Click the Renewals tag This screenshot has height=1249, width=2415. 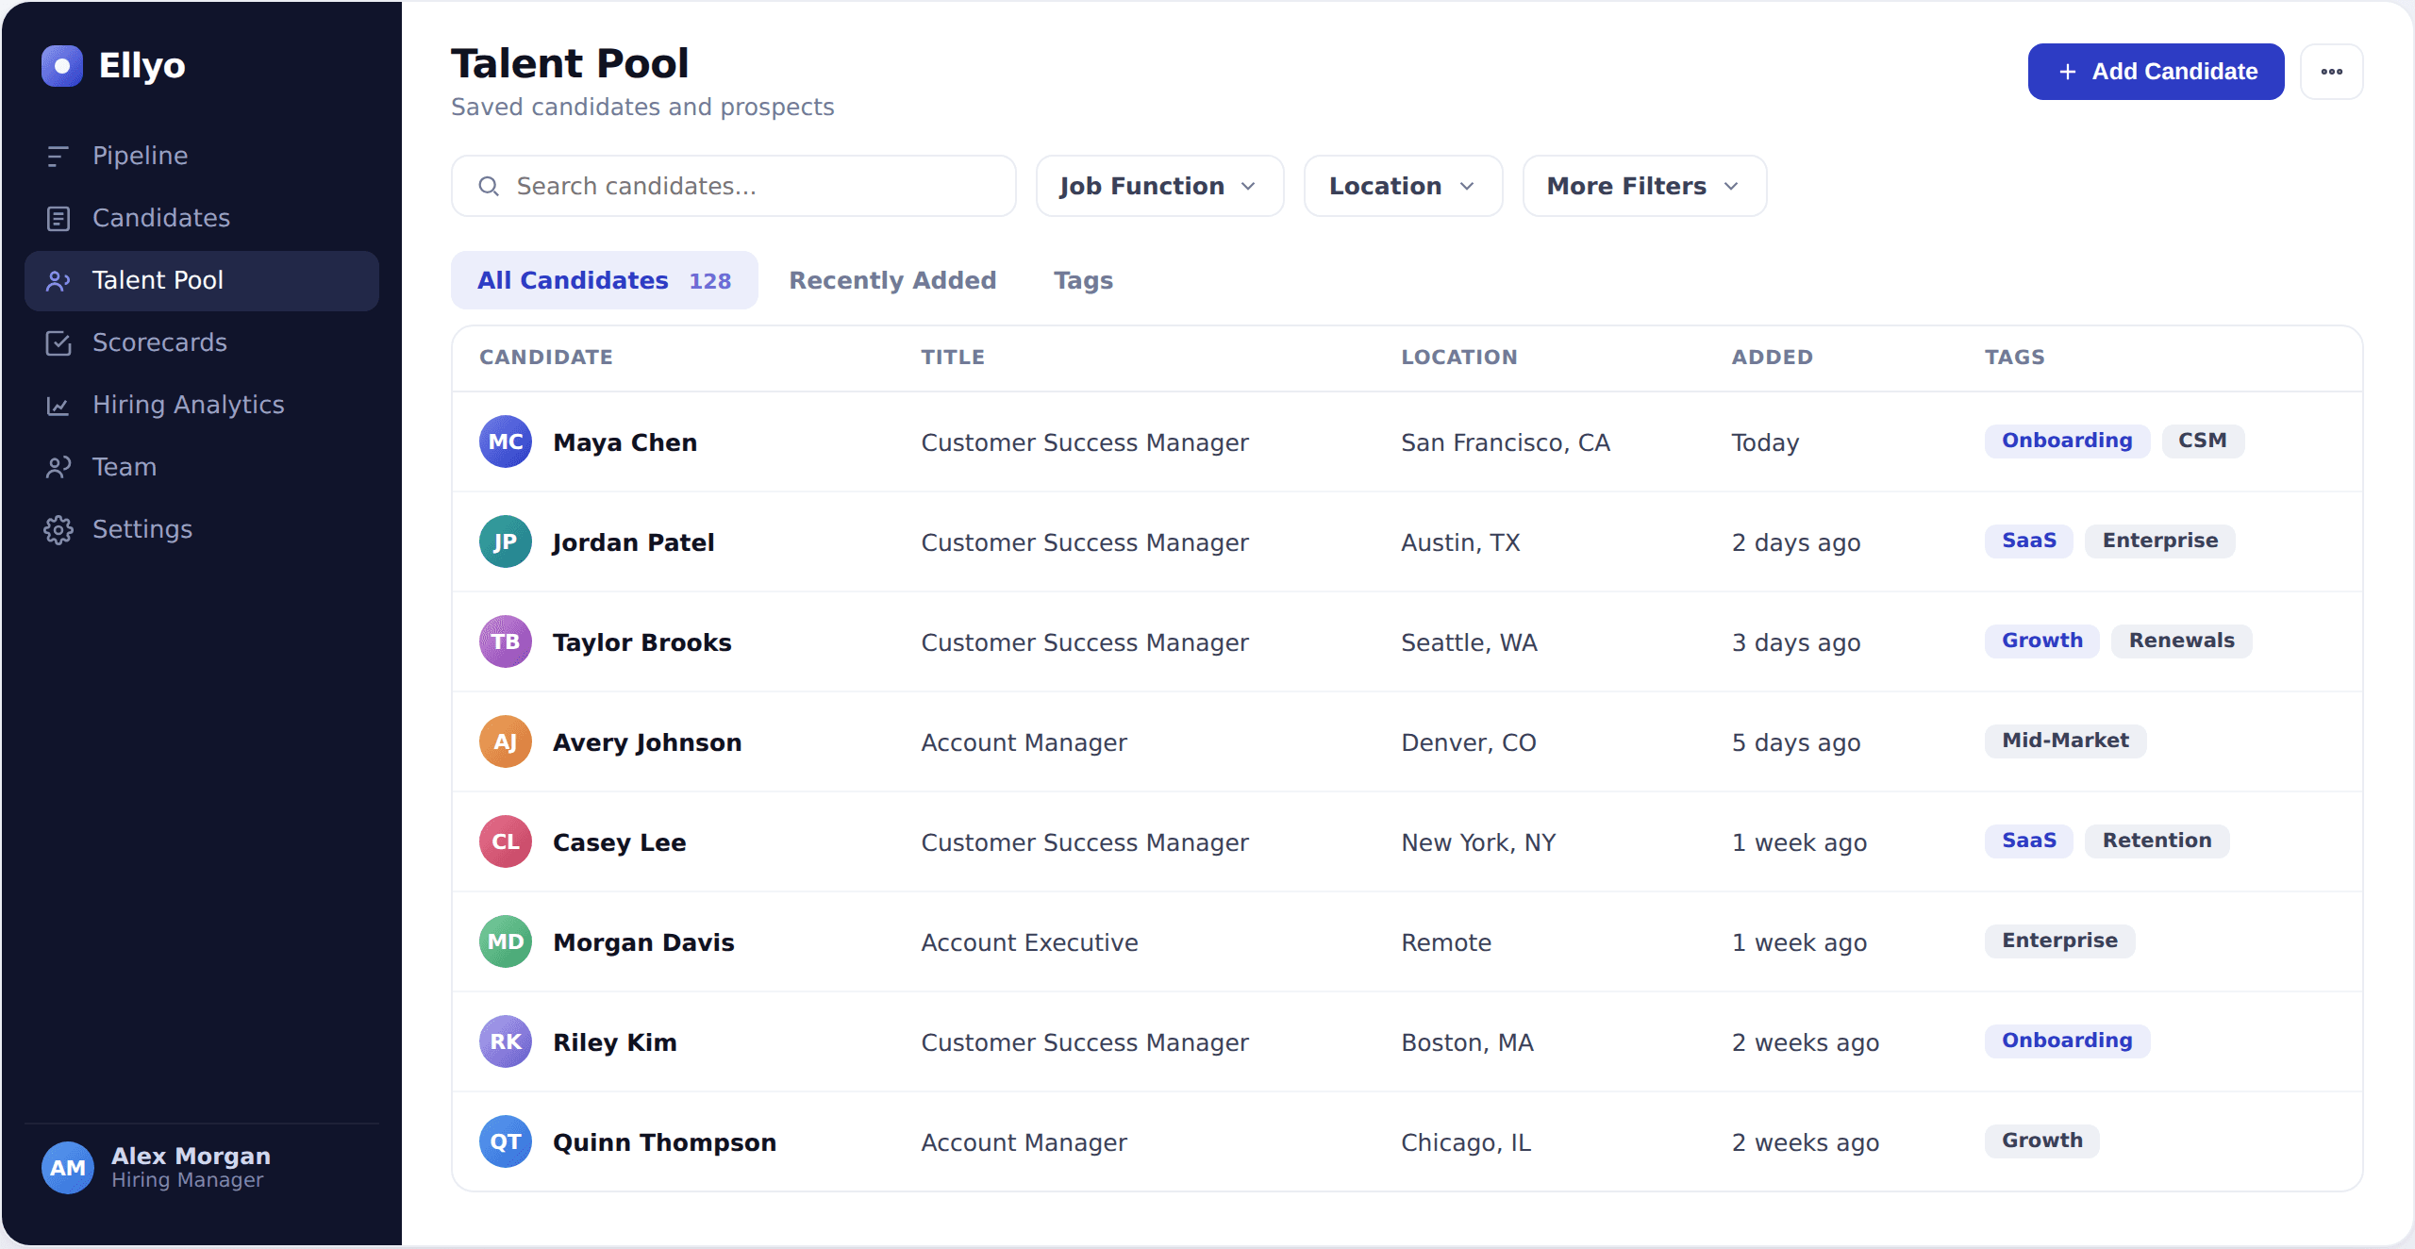[x=2181, y=641]
